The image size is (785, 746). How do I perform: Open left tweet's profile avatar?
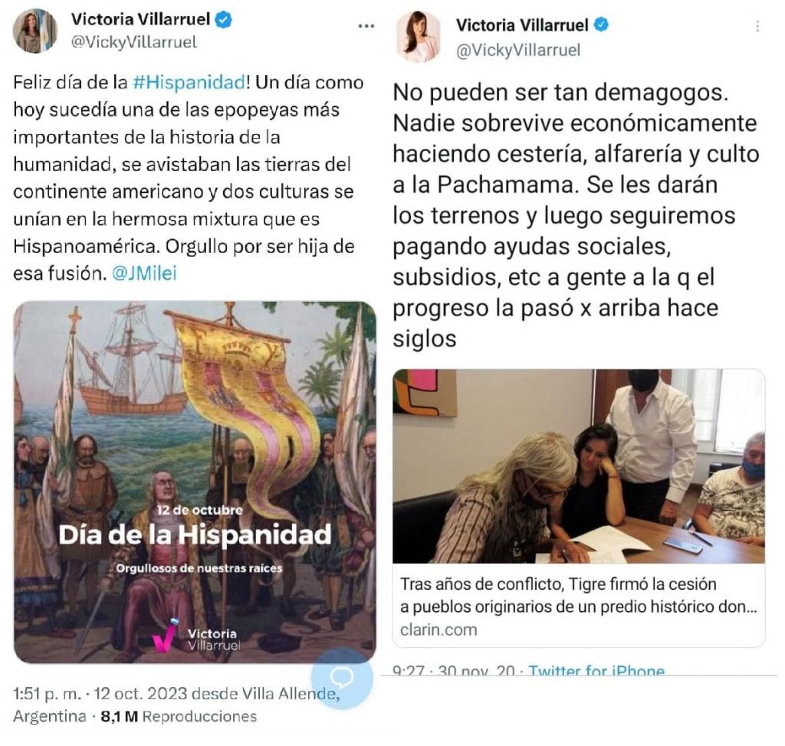tap(34, 31)
